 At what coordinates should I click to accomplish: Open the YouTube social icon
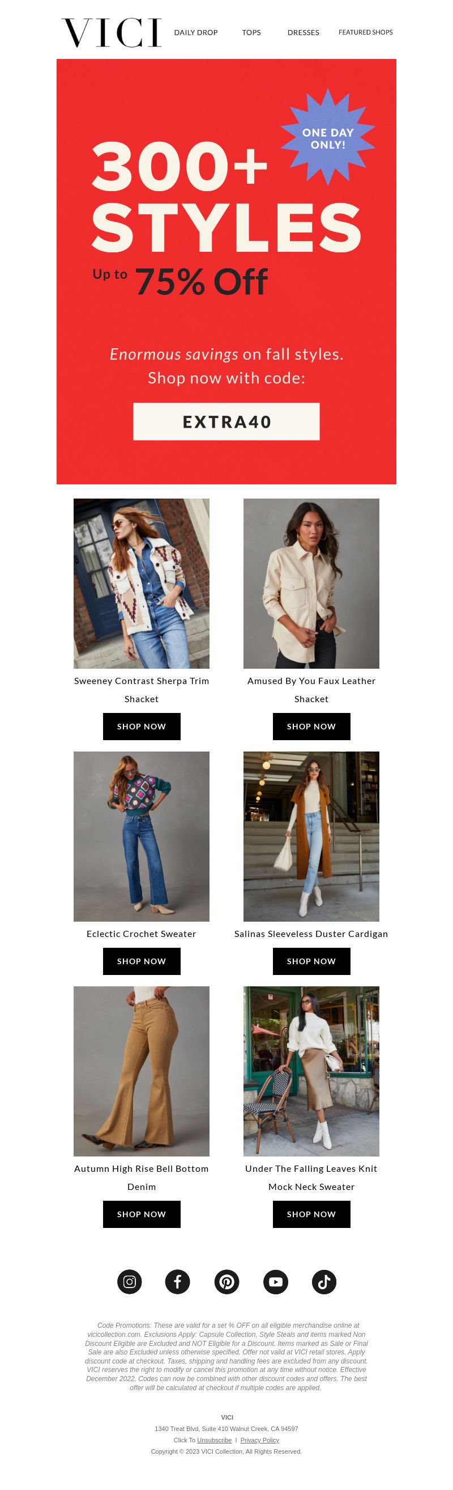(x=276, y=1282)
